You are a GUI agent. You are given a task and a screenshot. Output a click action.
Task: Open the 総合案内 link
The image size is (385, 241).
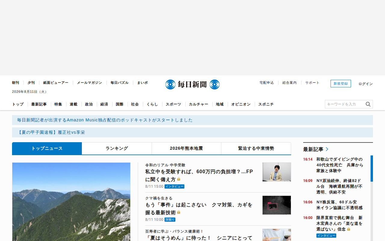[x=290, y=83]
